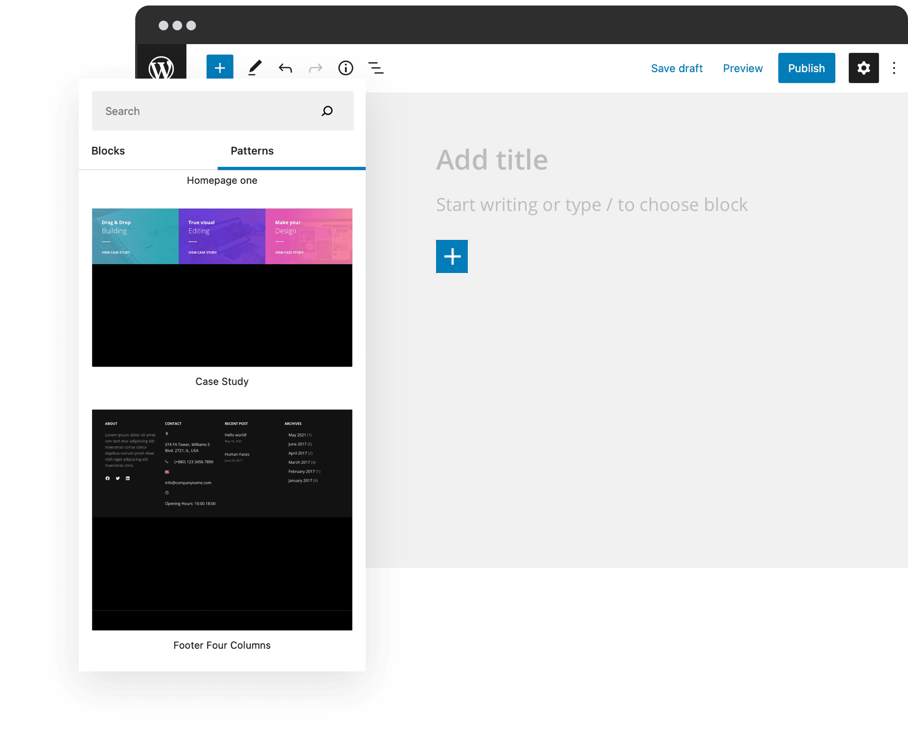Click the WordPress logo icon
This screenshot has width=908, height=750.
(x=161, y=67)
